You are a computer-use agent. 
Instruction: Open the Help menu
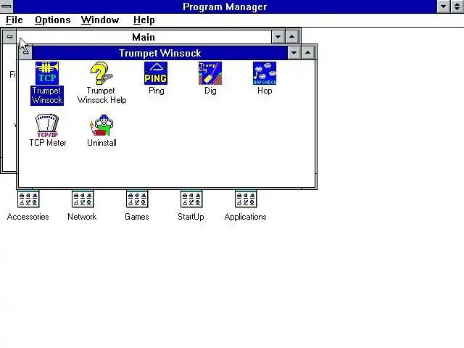[144, 20]
